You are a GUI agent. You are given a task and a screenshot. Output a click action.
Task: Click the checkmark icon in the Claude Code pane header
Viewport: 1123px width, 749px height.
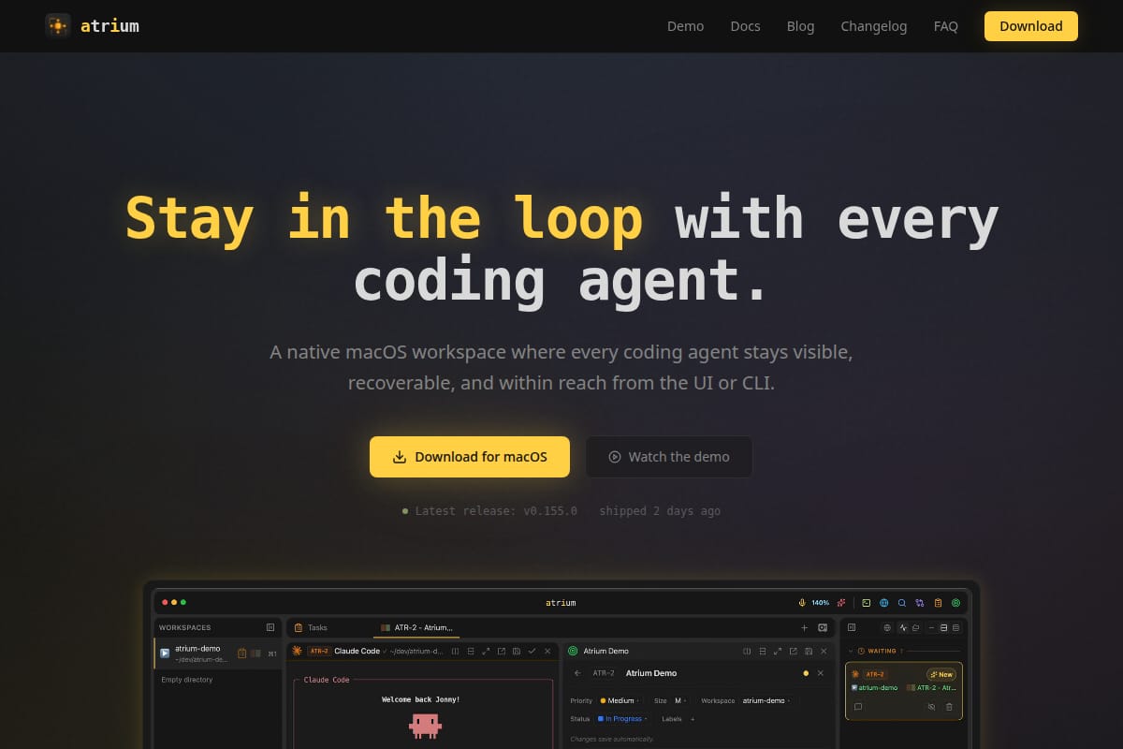click(x=532, y=651)
